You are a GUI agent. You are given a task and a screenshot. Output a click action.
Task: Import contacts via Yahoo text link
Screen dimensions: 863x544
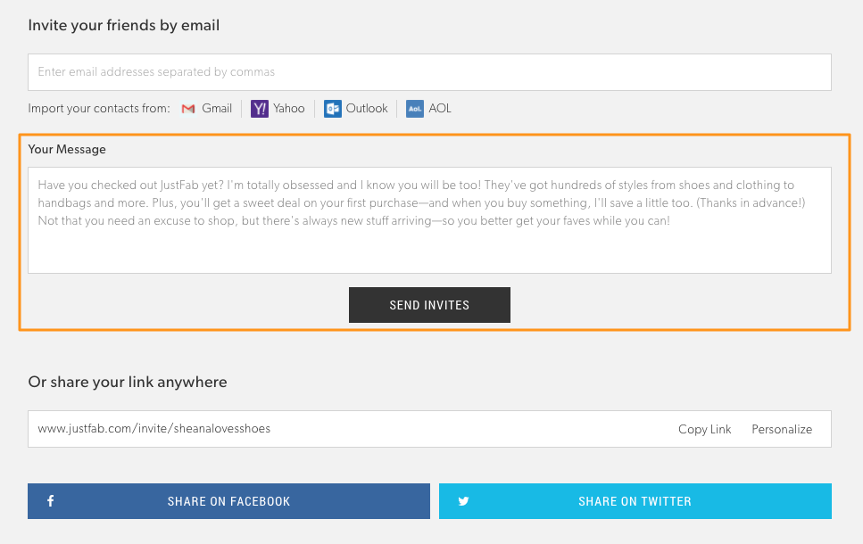(289, 109)
